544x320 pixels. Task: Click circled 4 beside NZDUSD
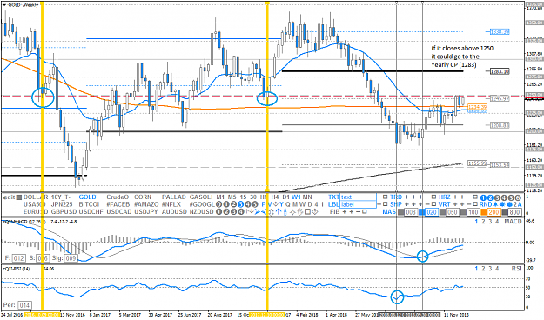(241, 212)
